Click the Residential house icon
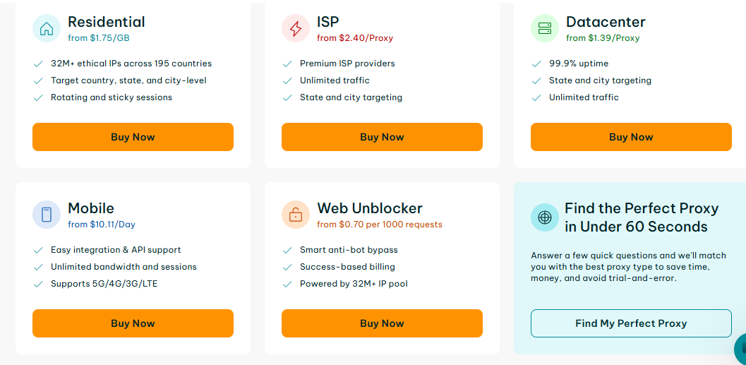Viewport: 746px width, 365px height. [x=47, y=29]
